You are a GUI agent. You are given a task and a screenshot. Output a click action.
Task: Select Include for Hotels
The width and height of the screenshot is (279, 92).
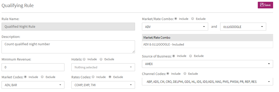point(84,59)
